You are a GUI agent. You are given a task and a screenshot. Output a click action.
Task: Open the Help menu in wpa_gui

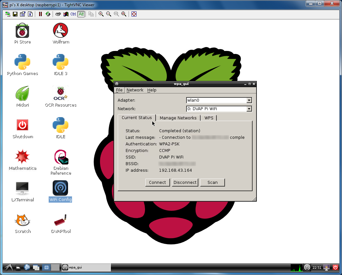(152, 90)
